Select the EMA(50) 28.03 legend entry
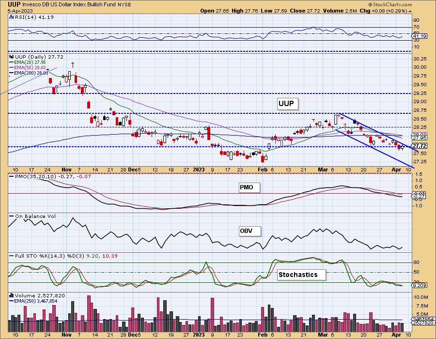Viewport: 436px width, 339px height. tap(28, 68)
